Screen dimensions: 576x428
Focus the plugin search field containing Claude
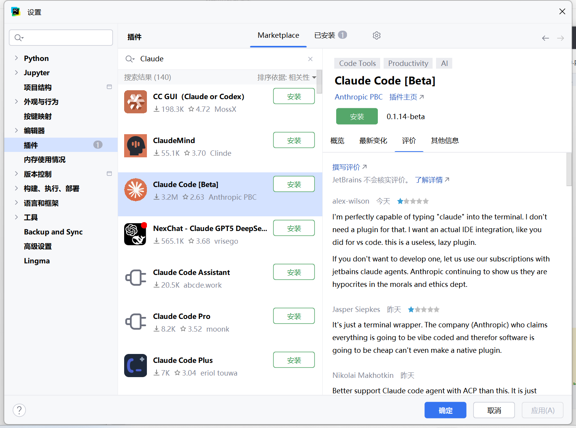pos(220,59)
